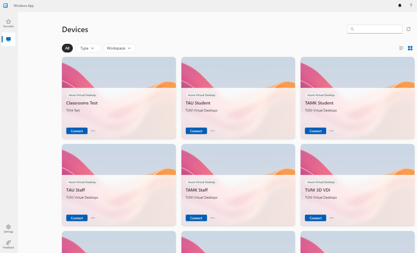Screen dimensions: 417x253
Task: Open more options for Classrooms Test
Action: pyautogui.click(x=93, y=131)
